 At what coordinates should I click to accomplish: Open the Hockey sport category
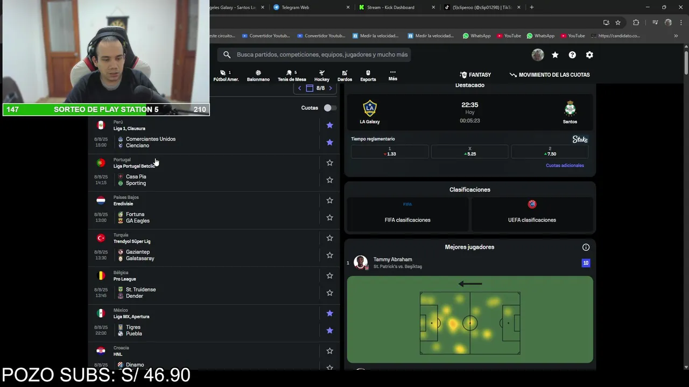[322, 76]
